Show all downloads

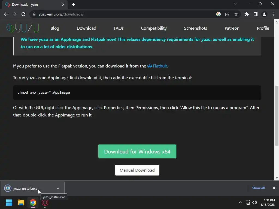258,188
